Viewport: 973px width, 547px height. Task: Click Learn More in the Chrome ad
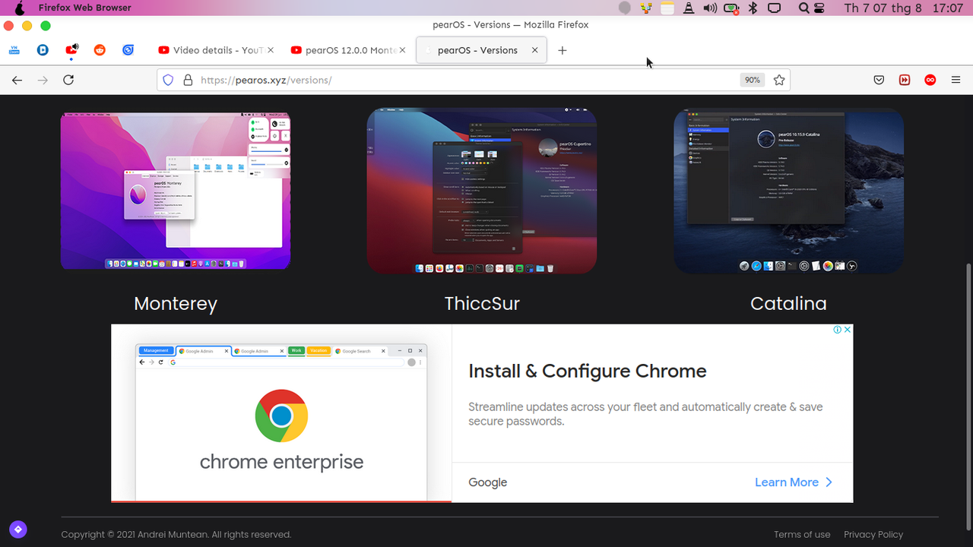click(x=794, y=482)
